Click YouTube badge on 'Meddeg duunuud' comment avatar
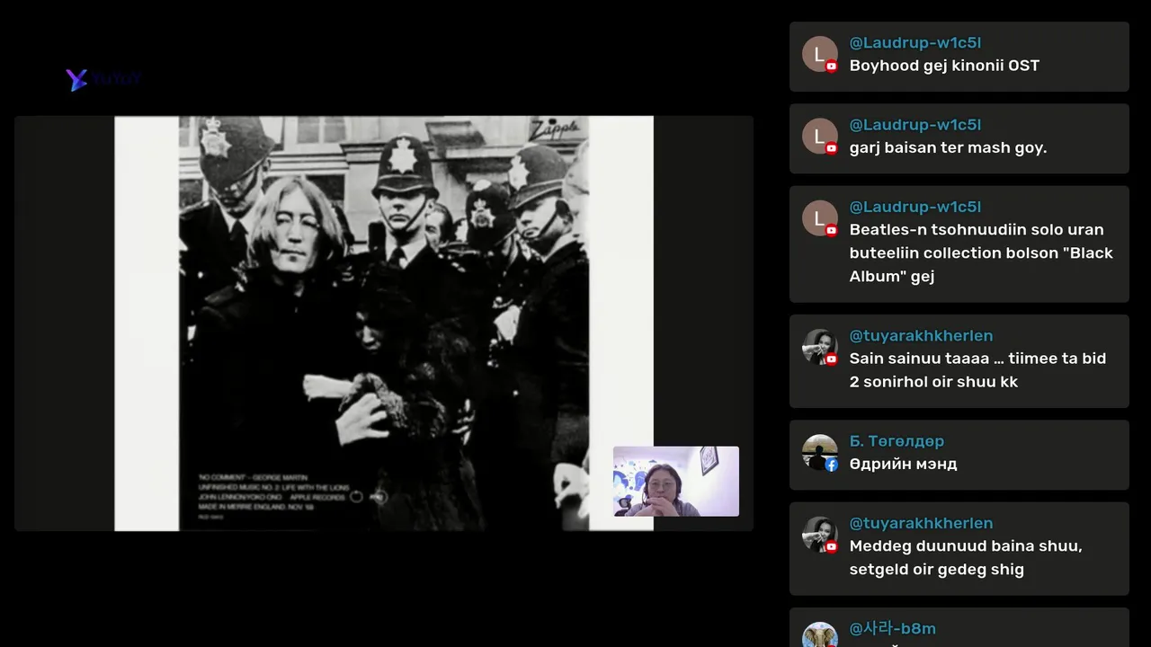Viewport: 1151px width, 647px height. [832, 546]
